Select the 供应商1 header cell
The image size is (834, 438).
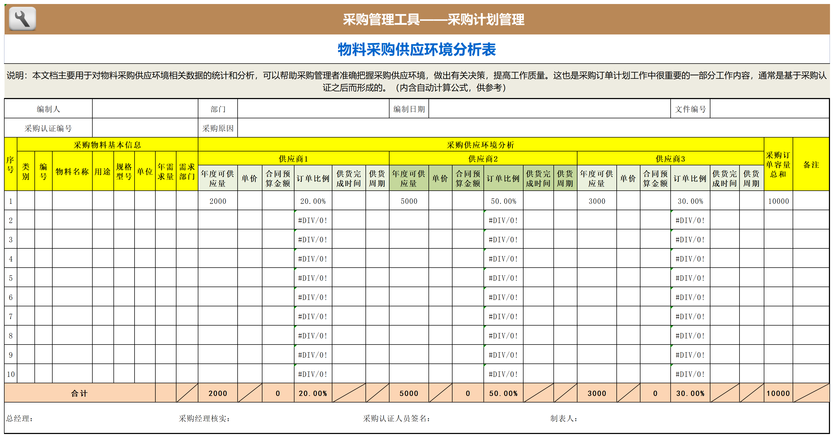point(293,159)
